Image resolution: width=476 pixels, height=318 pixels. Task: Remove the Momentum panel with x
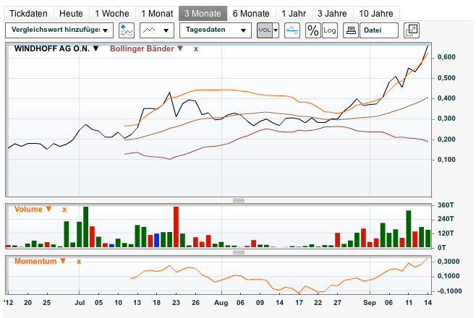coord(79,262)
